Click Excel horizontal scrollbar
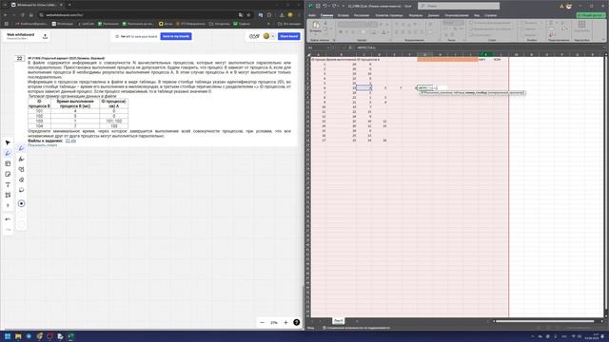609x342 pixels. pyautogui.click(x=544, y=321)
